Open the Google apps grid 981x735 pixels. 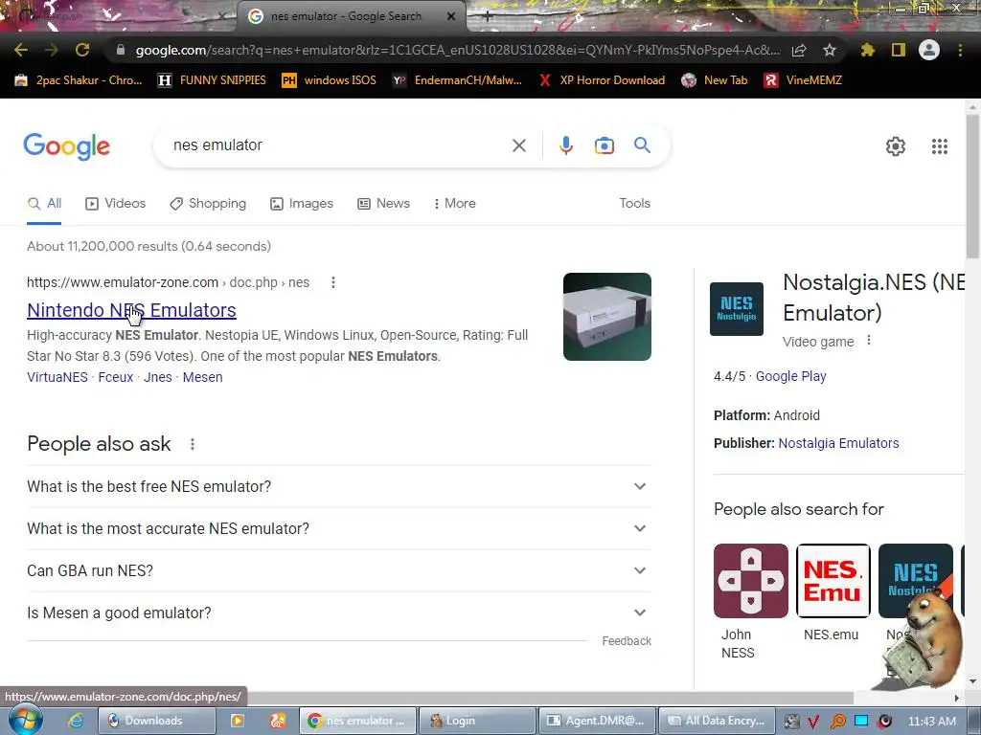(x=940, y=146)
